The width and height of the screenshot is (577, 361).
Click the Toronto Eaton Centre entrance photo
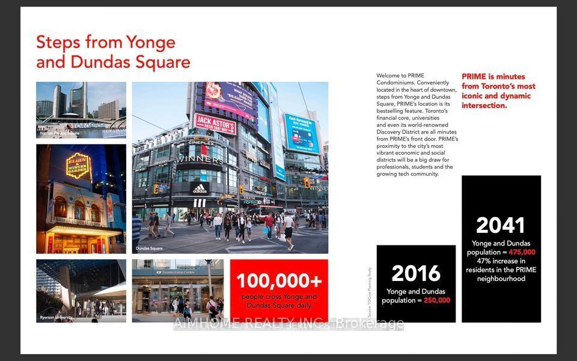click(178, 291)
